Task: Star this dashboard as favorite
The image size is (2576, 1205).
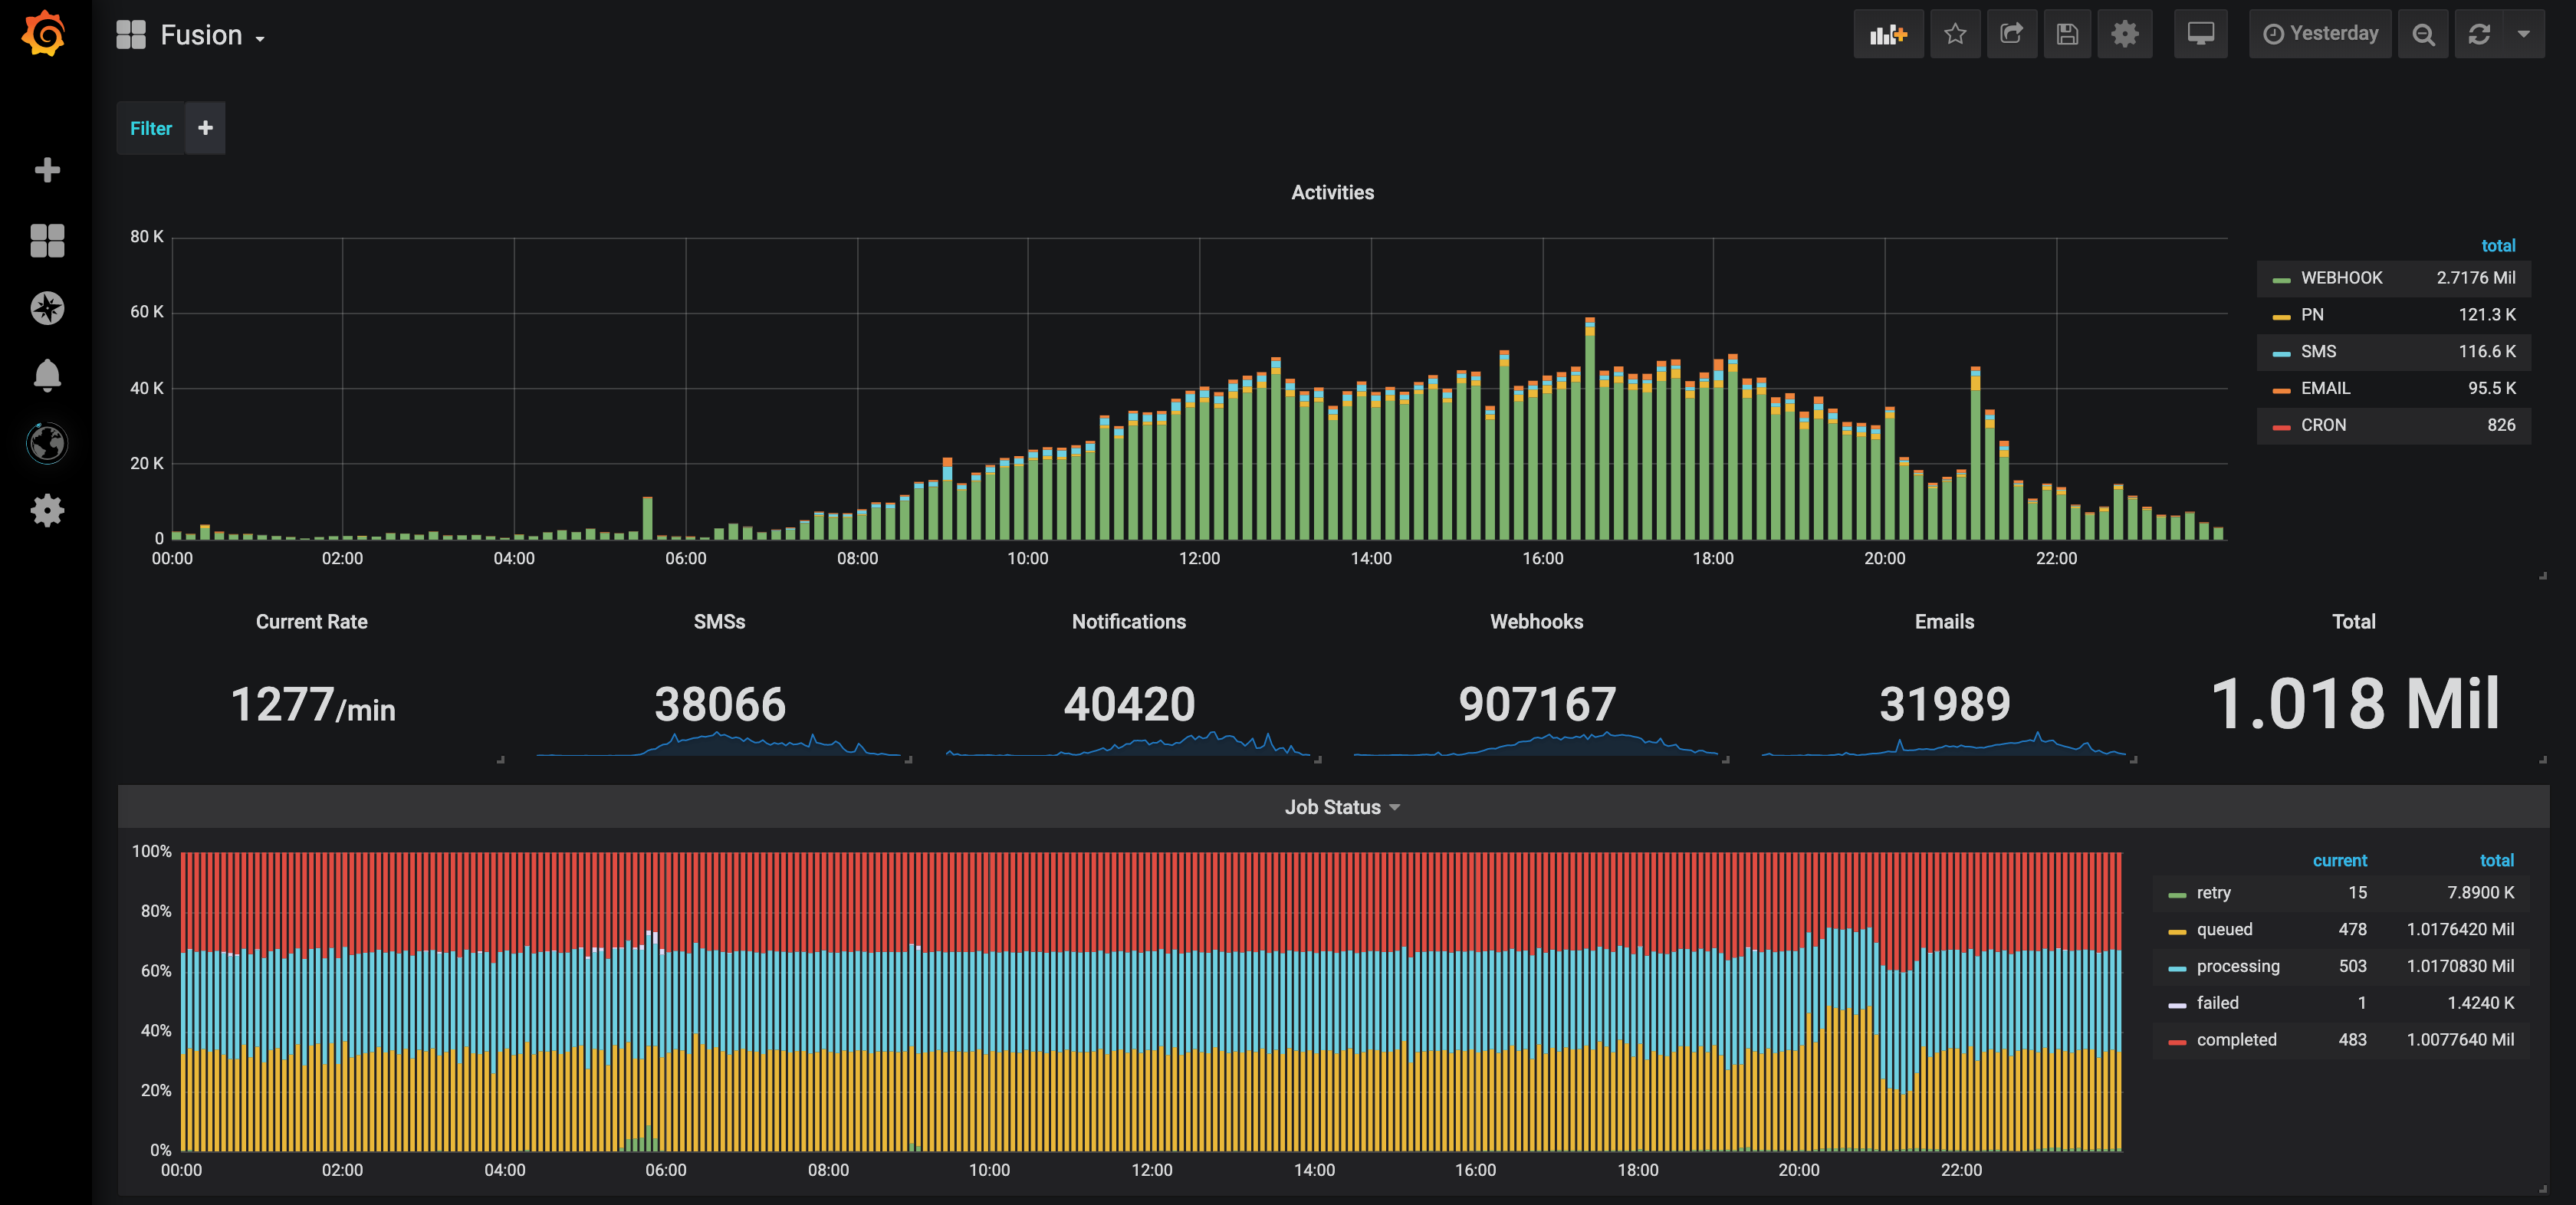Action: 1954,34
